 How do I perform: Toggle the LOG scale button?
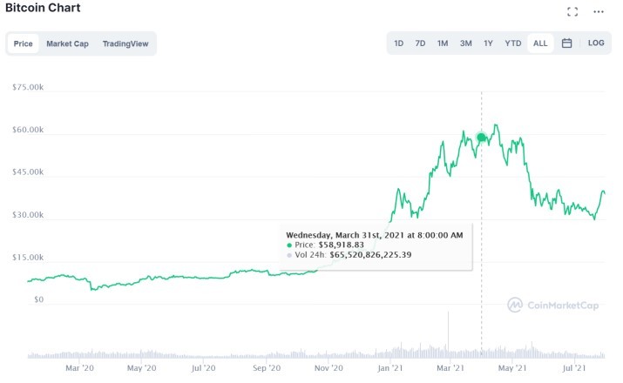(596, 44)
